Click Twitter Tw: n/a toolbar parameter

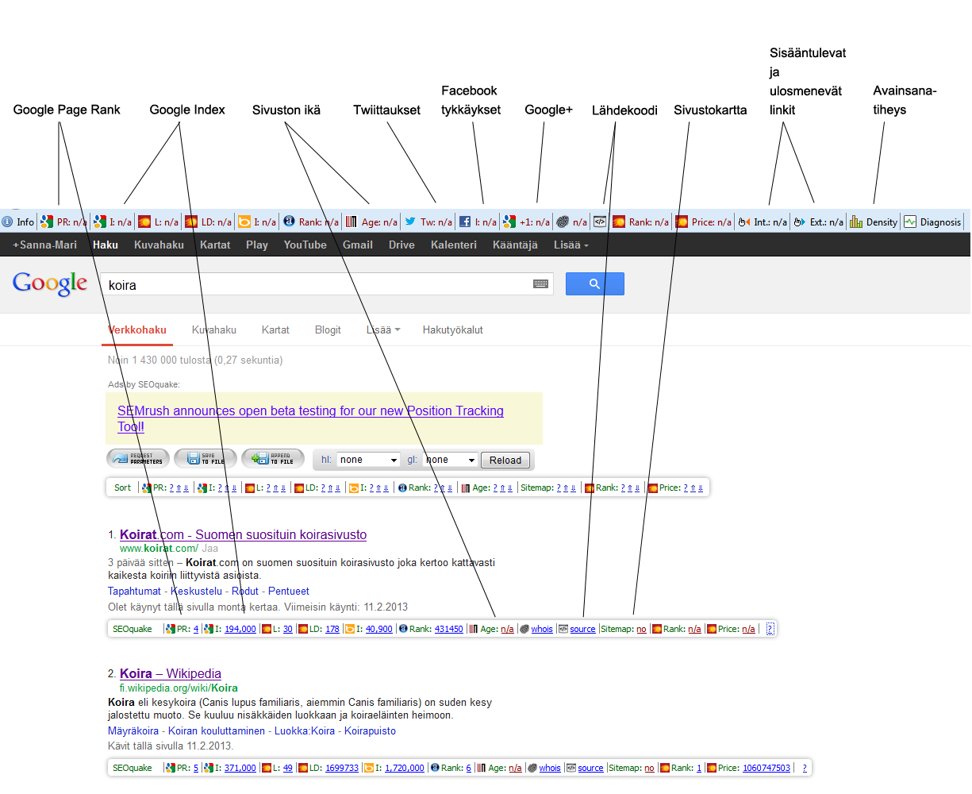click(428, 222)
